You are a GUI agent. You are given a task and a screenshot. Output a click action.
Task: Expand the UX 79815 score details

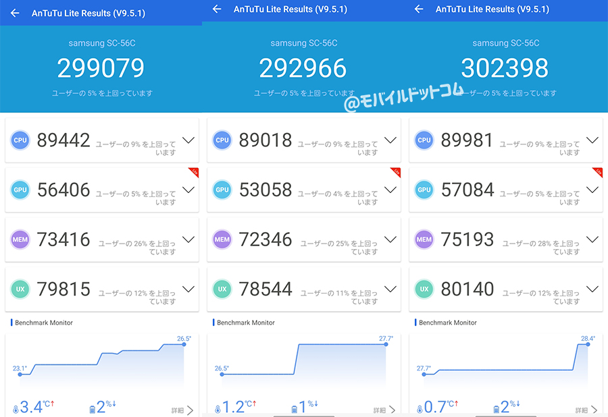(x=188, y=289)
